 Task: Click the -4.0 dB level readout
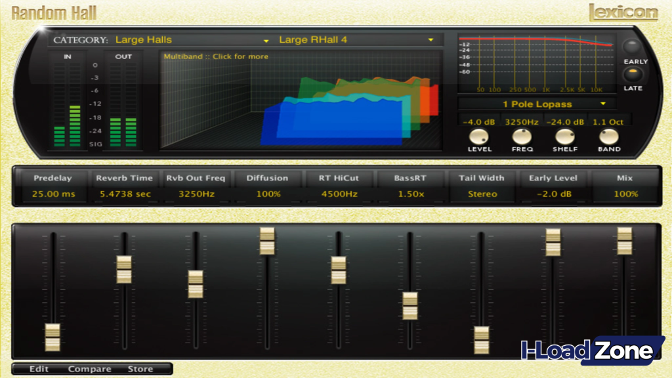pyautogui.click(x=478, y=122)
